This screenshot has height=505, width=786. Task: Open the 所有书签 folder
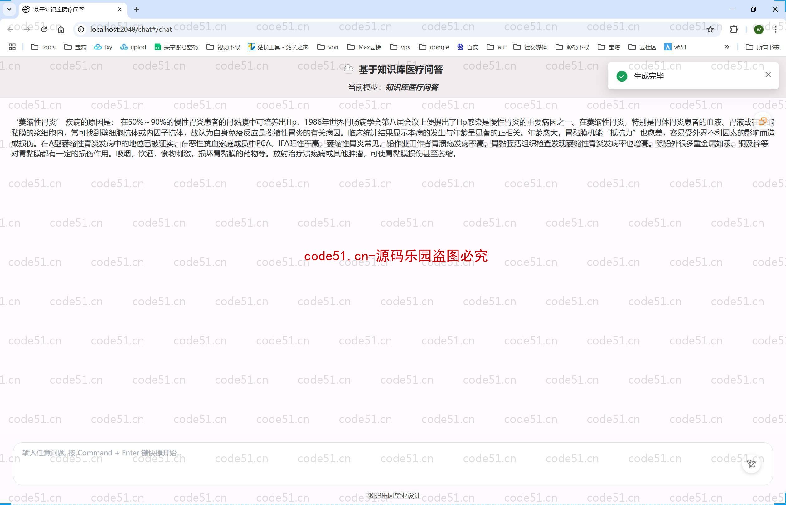(x=762, y=47)
